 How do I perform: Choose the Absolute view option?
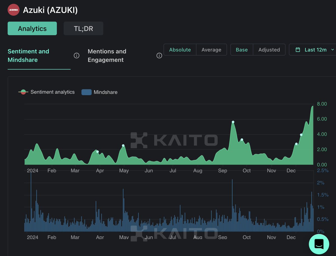tap(180, 50)
